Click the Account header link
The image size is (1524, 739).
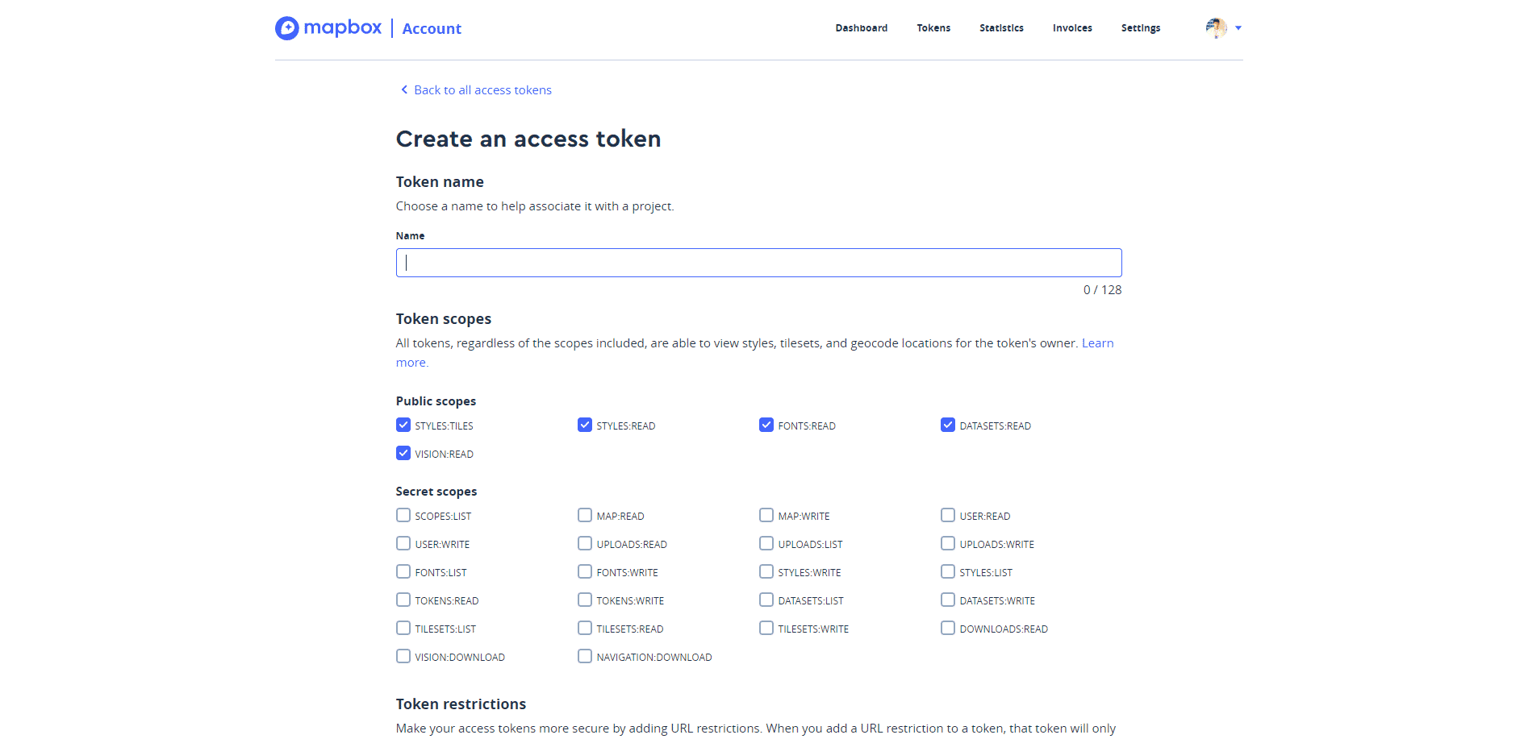432,29
